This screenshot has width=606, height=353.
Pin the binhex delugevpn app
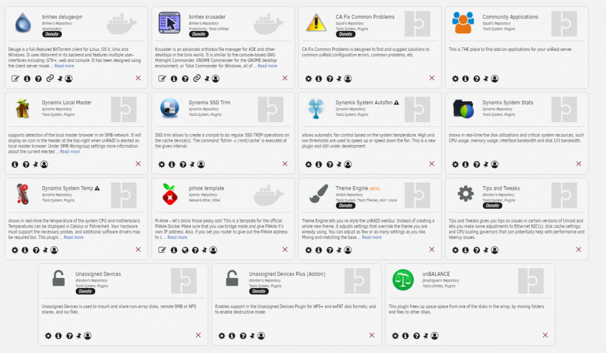point(60,78)
